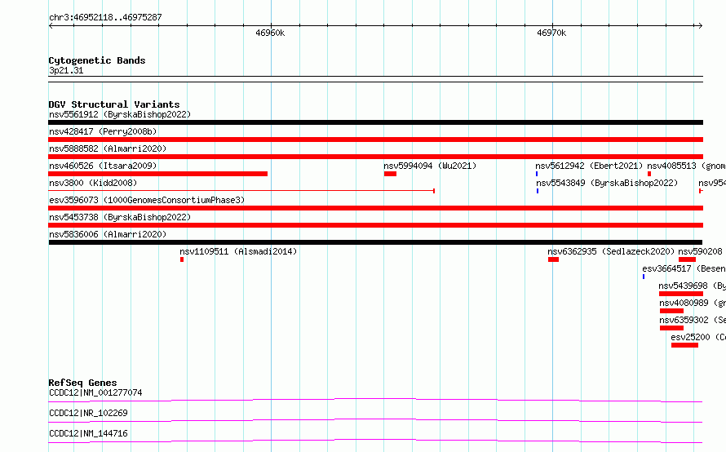The width and height of the screenshot is (726, 452).
Task: Open variant nsv5561912 (ByrskaBishop2022) label
Action: click(120, 114)
